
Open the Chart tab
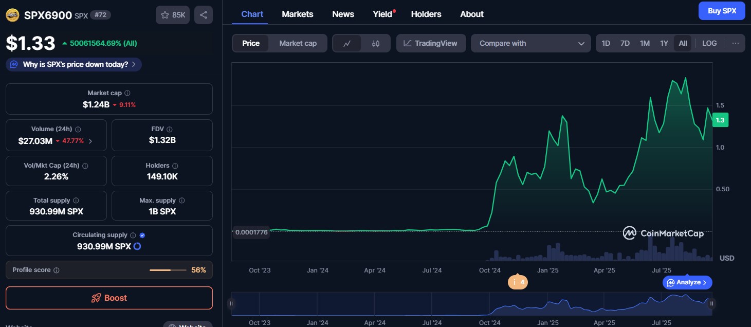coord(252,14)
